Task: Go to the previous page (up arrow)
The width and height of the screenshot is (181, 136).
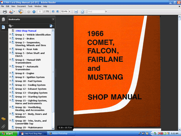Action: click(29, 11)
